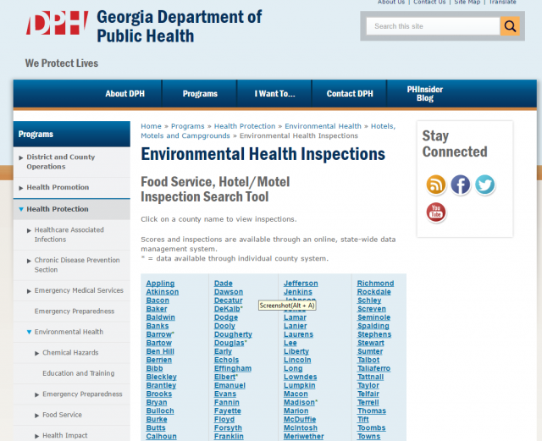Select Effingham county link
This screenshot has width=542, height=441.
point(233,368)
